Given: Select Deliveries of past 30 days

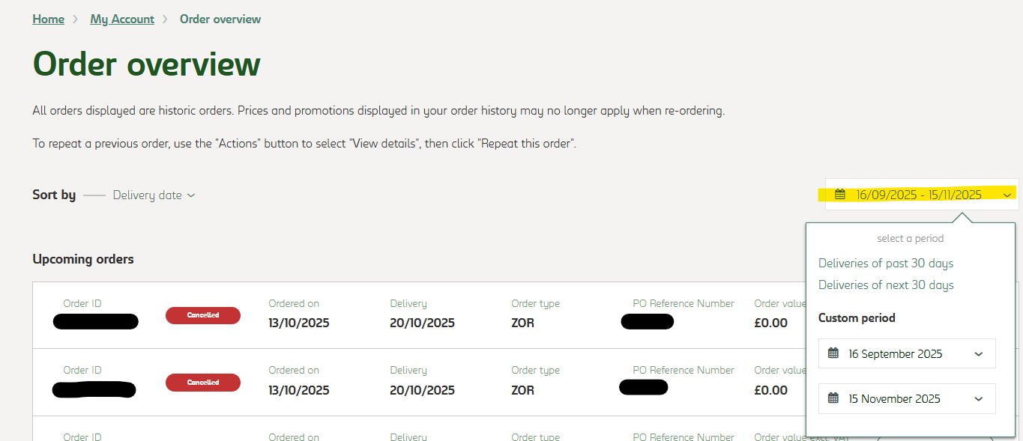Looking at the screenshot, I should (x=886, y=264).
